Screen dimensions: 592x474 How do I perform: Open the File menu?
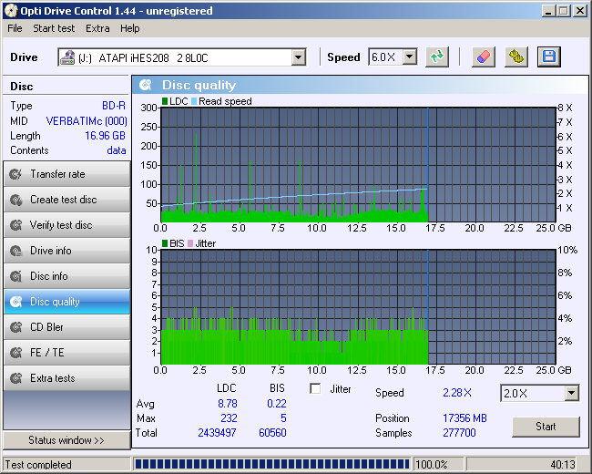coord(15,28)
